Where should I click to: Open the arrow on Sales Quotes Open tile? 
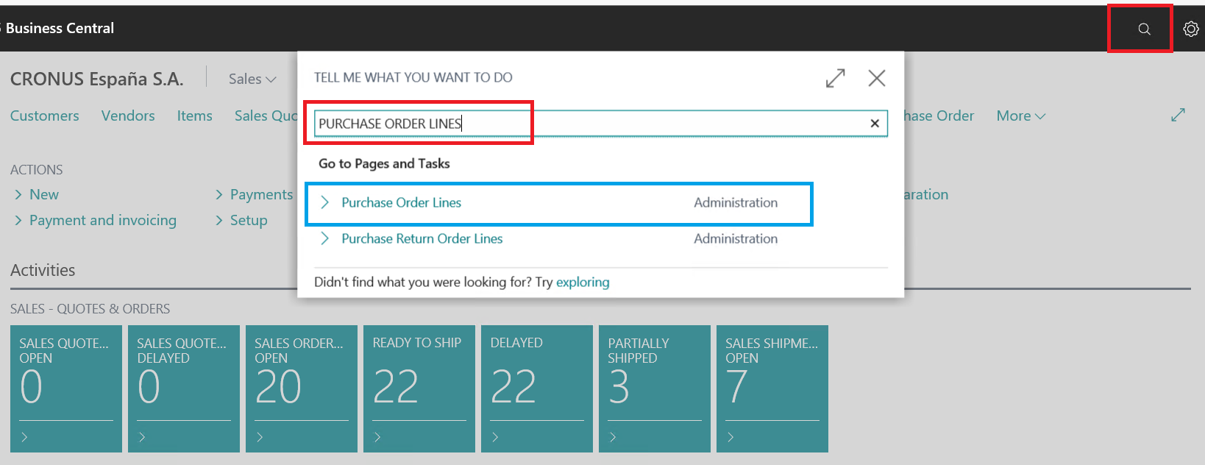point(24,437)
